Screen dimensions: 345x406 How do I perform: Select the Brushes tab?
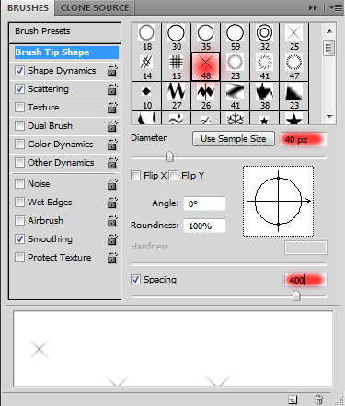28,8
